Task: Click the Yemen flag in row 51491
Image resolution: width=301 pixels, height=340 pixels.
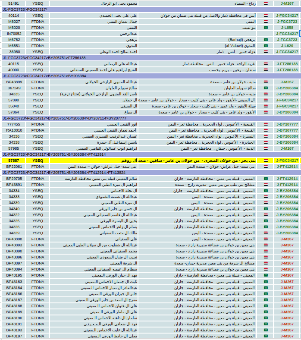Action: [266, 3]
